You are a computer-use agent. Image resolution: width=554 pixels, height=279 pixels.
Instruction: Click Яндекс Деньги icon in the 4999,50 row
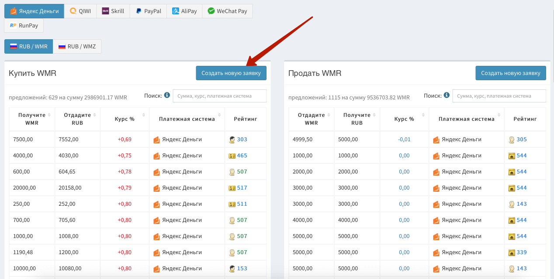coord(436,140)
